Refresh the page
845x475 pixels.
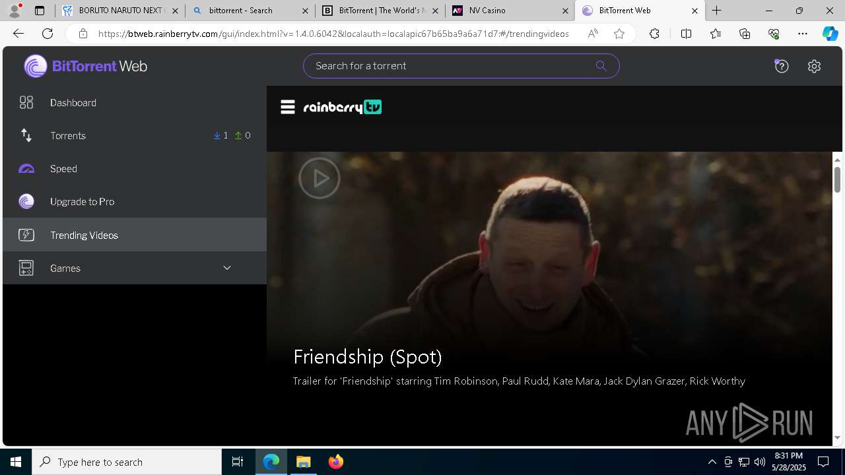48,34
